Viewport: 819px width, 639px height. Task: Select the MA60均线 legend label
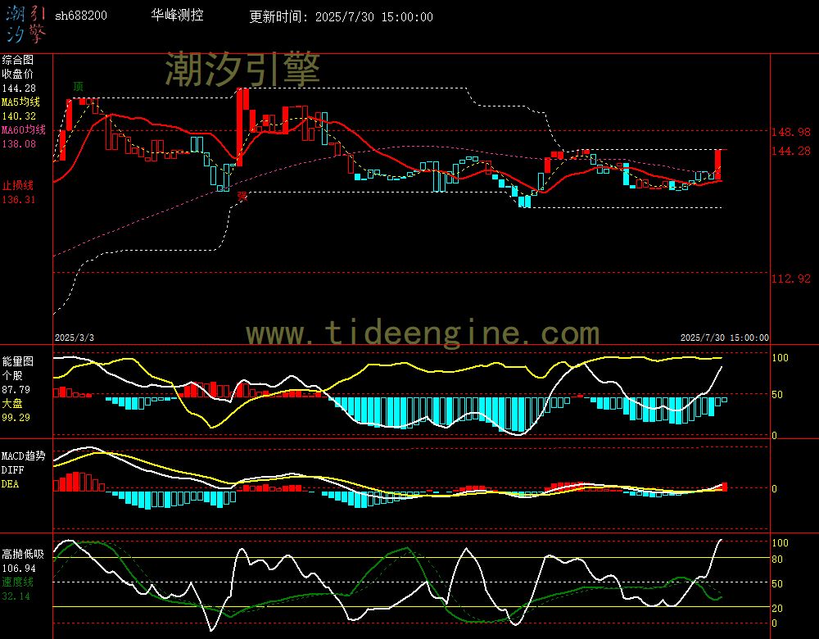[x=24, y=129]
